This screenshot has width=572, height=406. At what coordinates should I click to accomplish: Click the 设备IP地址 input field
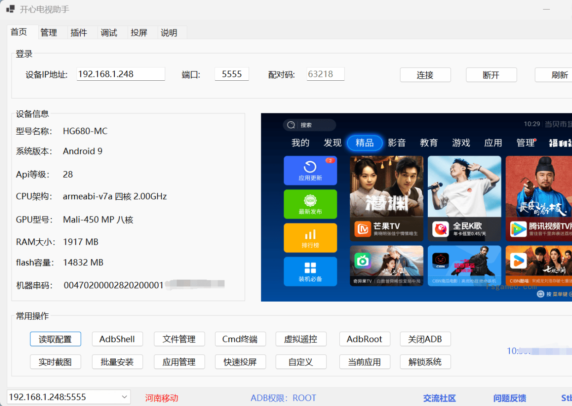(121, 74)
